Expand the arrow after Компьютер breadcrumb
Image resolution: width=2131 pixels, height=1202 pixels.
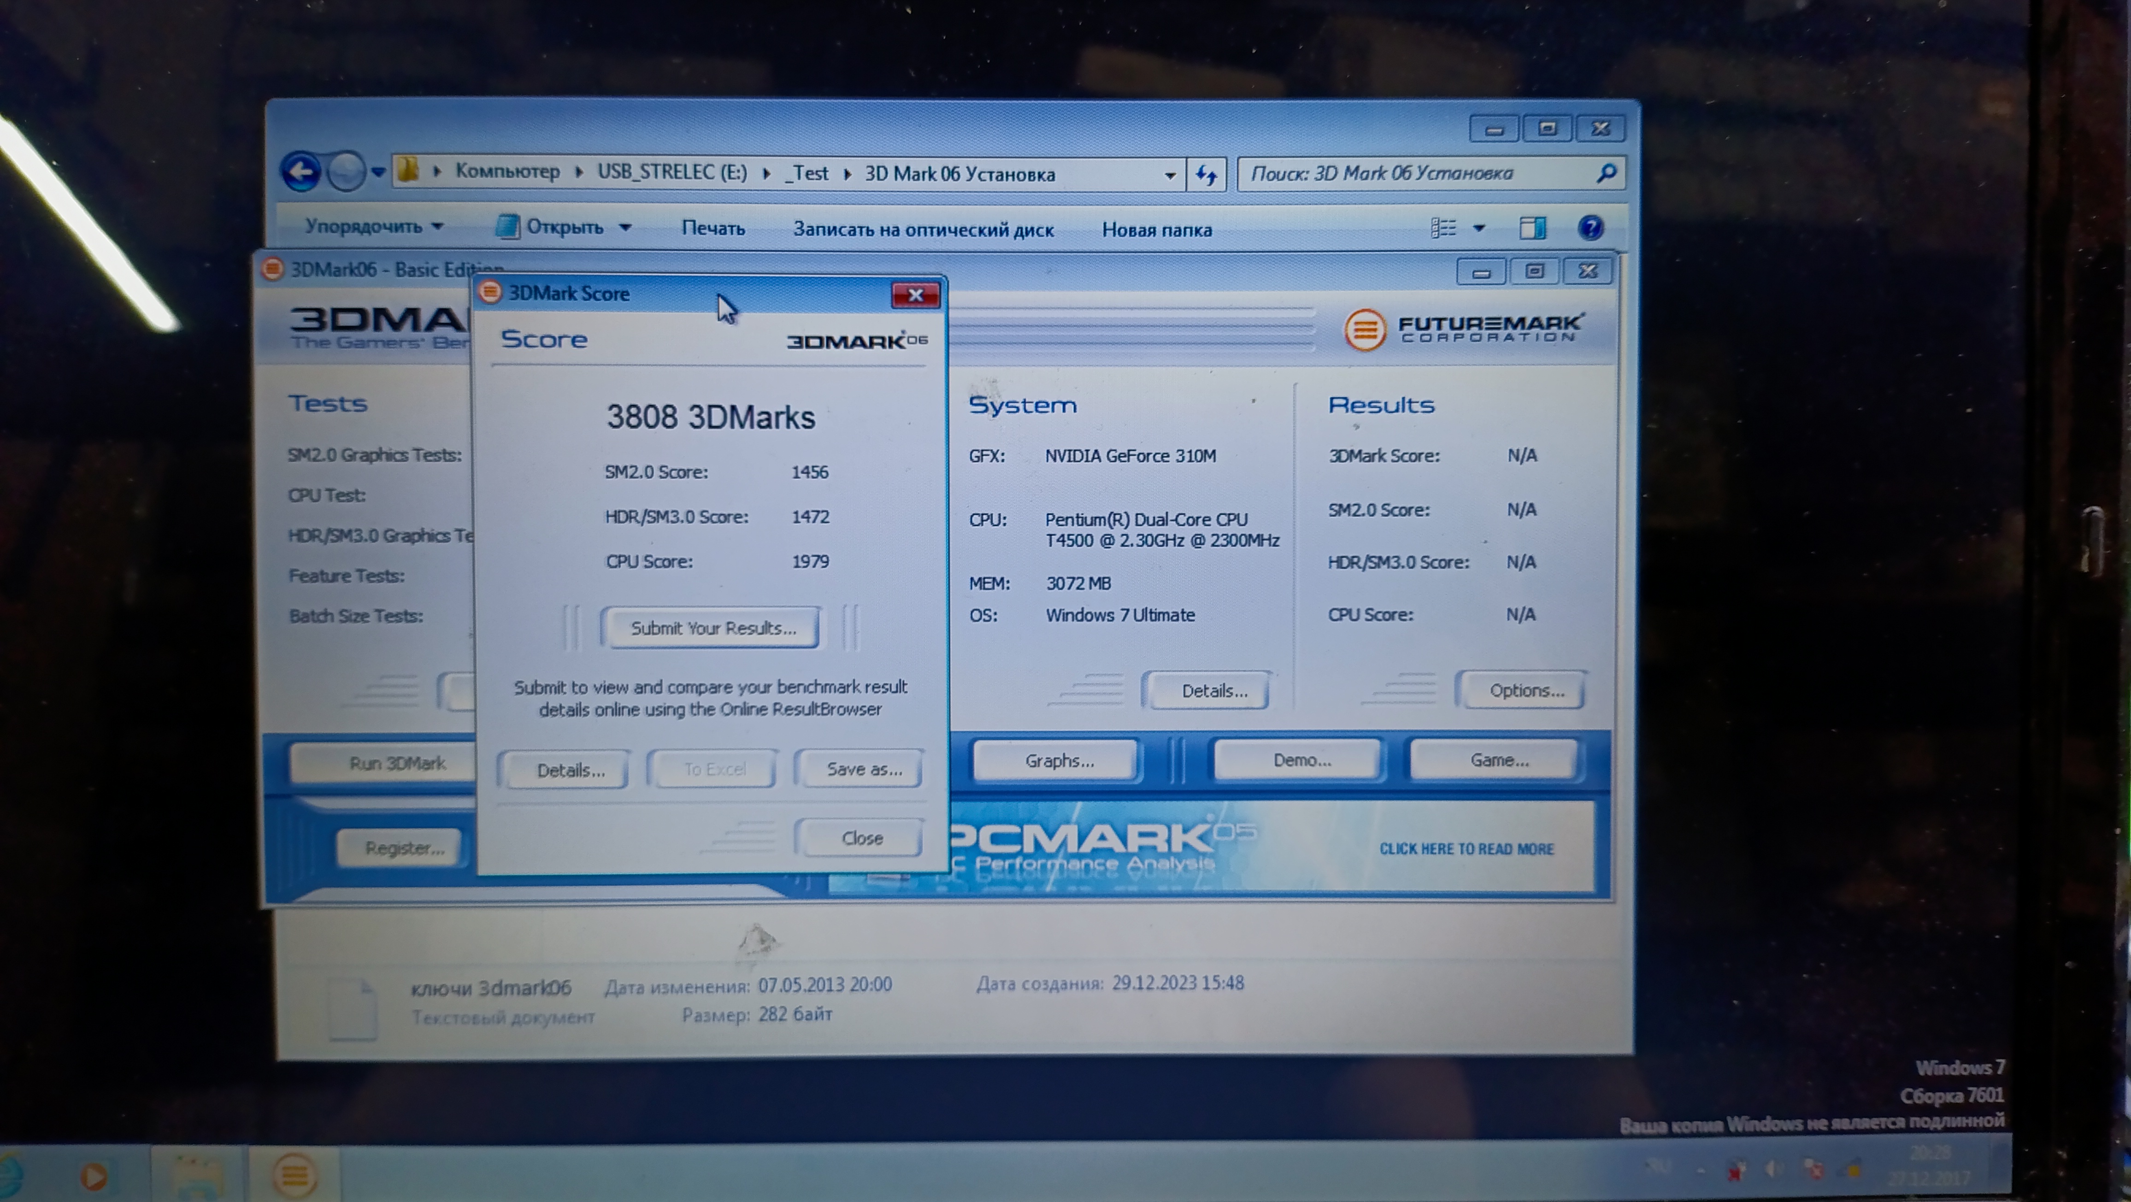point(579,172)
